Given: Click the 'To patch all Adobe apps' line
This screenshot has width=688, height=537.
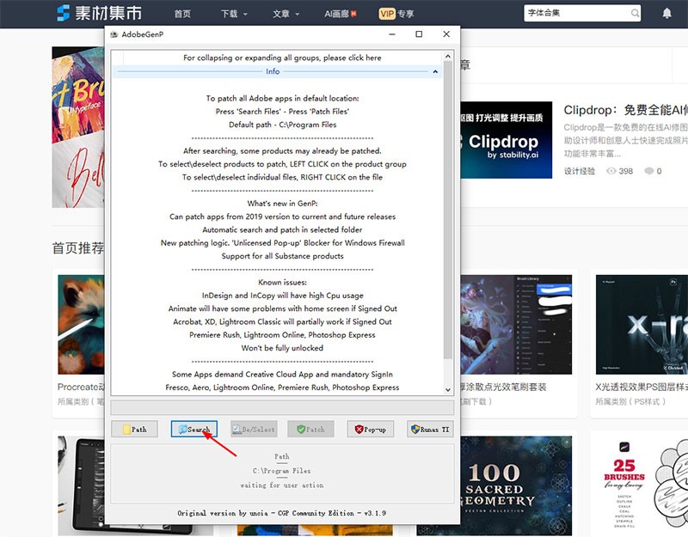Looking at the screenshot, I should point(283,98).
